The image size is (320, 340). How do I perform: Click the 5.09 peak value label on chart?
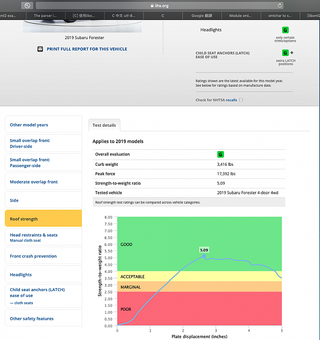(204, 250)
